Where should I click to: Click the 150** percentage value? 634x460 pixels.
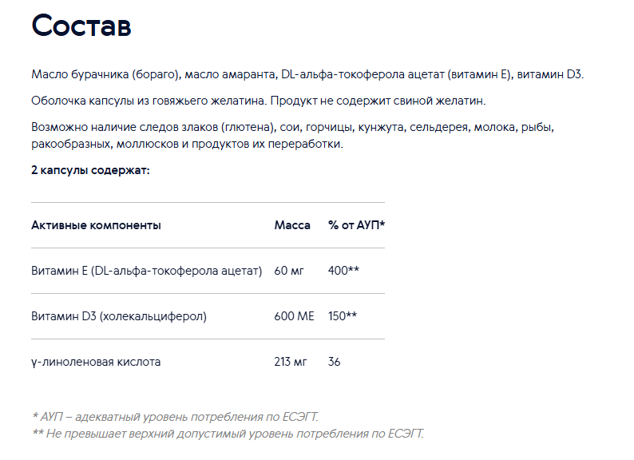click(x=343, y=316)
